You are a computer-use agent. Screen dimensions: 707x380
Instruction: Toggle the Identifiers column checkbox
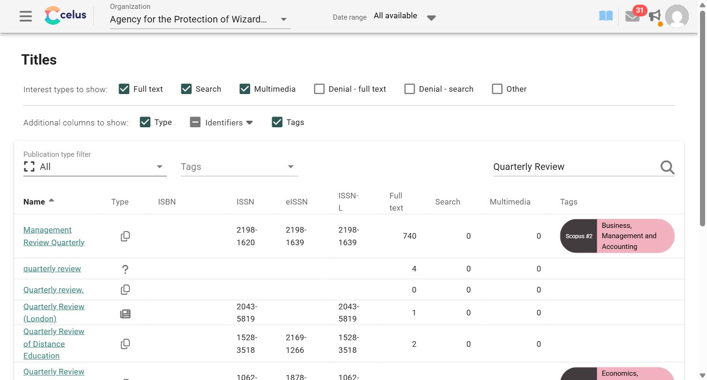point(195,122)
